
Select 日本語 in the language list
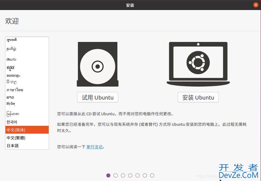[27, 146]
